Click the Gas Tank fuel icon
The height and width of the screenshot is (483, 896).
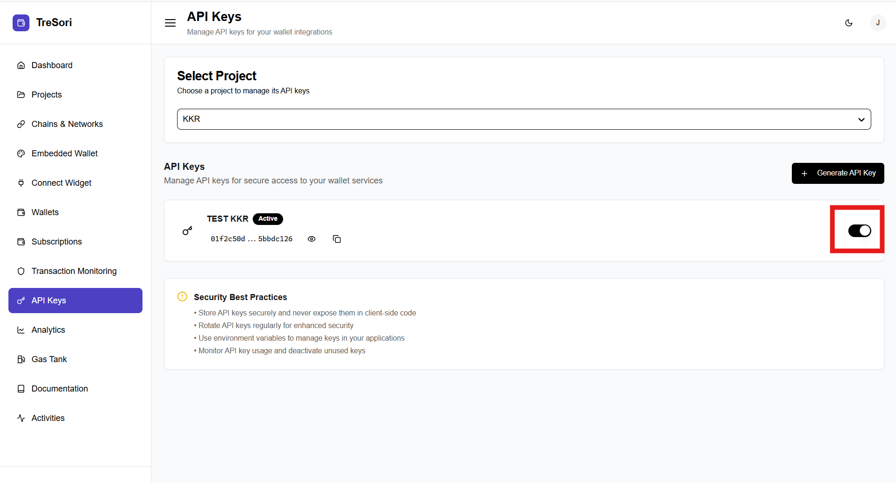tap(21, 359)
